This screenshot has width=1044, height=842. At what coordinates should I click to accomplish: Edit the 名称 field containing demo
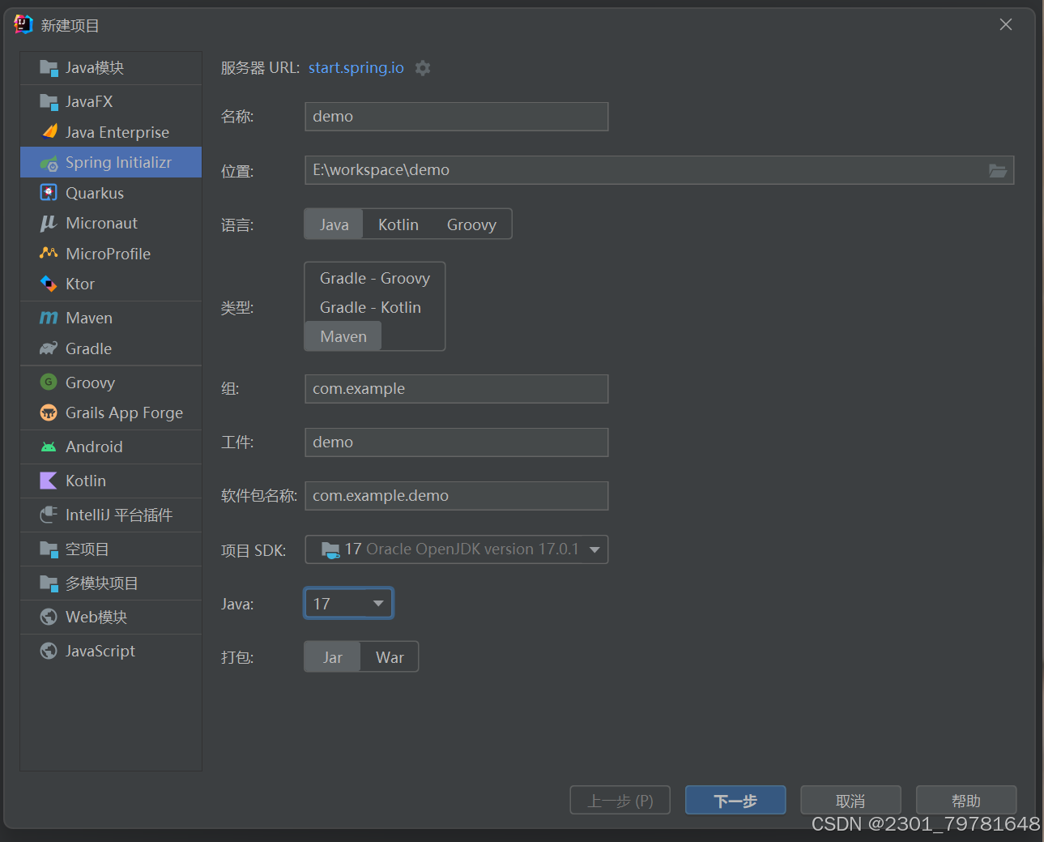457,117
